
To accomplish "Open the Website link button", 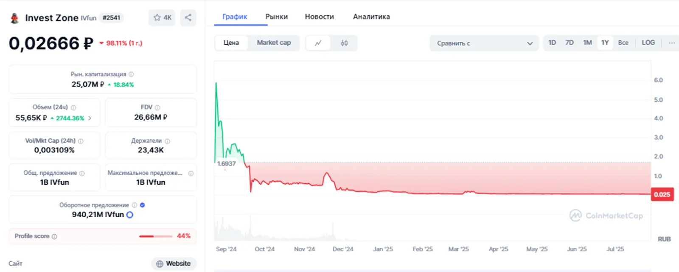I will pos(174,264).
